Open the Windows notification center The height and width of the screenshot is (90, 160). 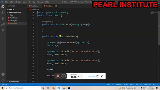tap(157, 88)
